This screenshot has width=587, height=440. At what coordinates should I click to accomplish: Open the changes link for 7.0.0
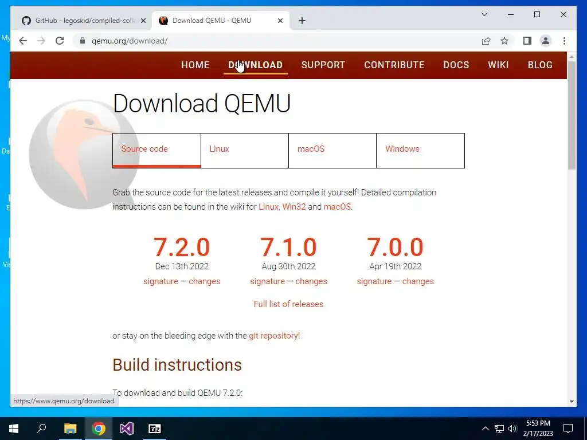coord(418,281)
